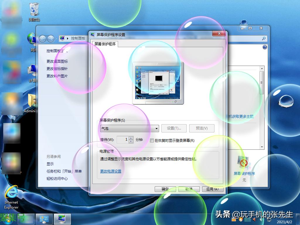
Task: Open the 回收站 Recycle Bin desktop icon
Action: 34,12
